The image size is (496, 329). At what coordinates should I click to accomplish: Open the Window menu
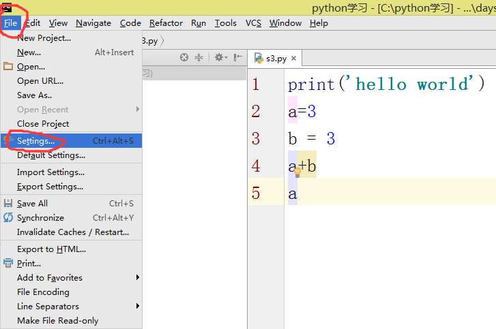click(285, 23)
